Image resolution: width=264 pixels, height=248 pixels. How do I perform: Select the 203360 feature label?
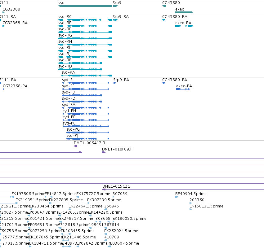click(197, 200)
